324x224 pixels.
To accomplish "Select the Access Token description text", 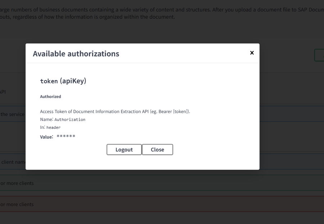I will [115, 112].
